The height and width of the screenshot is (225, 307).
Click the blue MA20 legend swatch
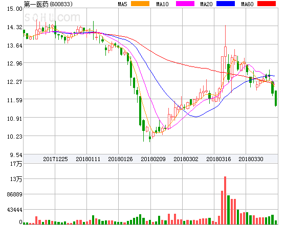pos(226,4)
